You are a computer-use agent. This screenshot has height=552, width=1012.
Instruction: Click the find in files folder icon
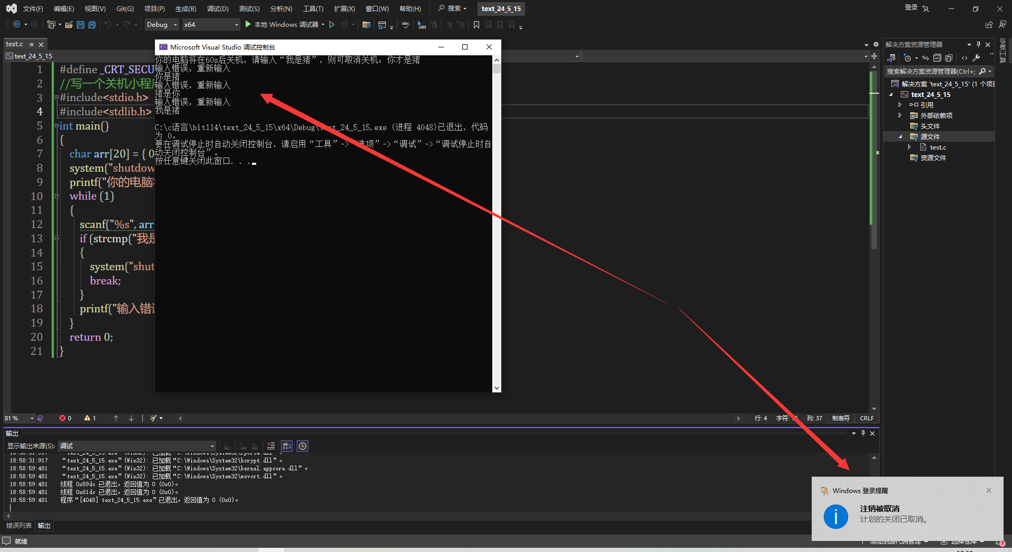[366, 24]
